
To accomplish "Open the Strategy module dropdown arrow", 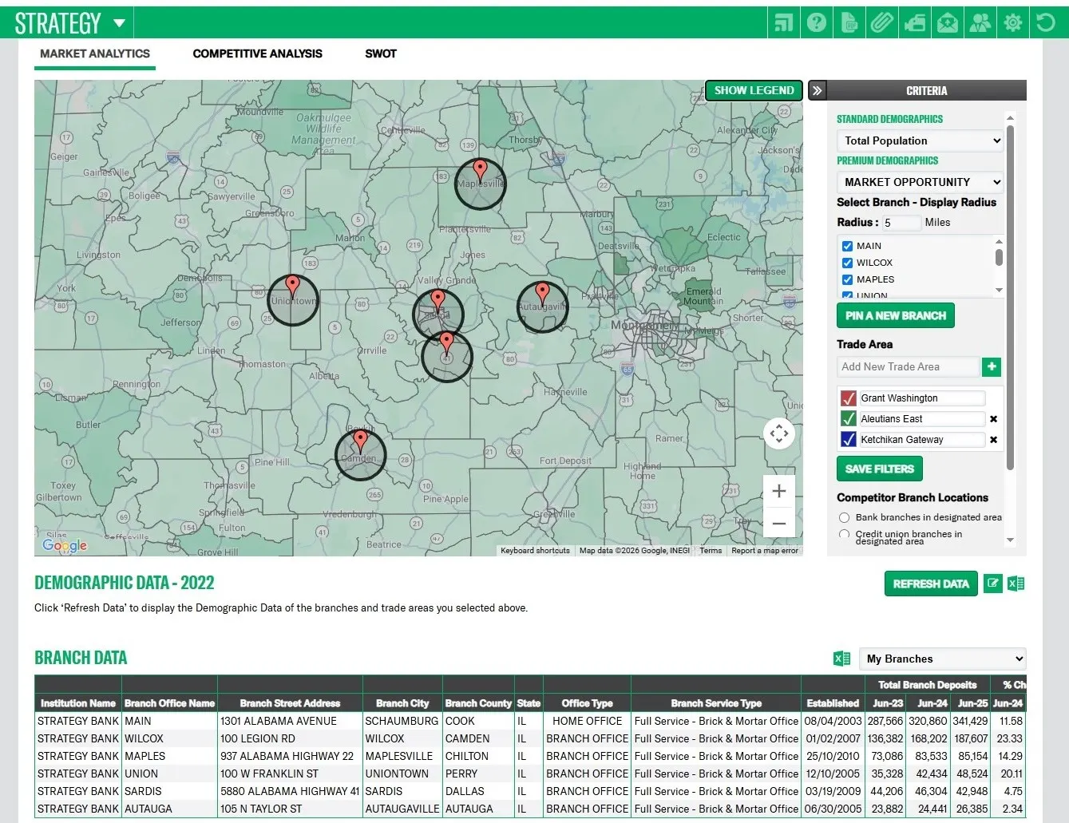I will coord(120,23).
